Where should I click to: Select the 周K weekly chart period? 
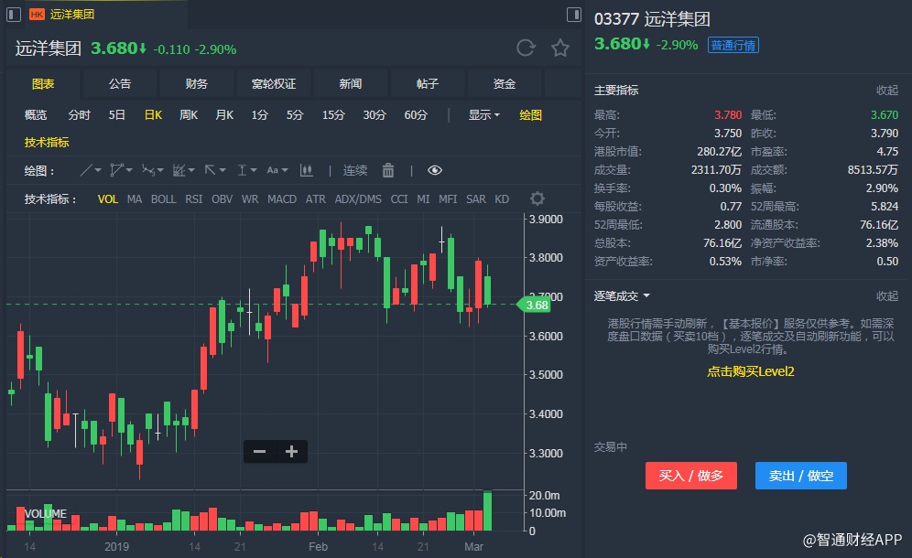189,115
